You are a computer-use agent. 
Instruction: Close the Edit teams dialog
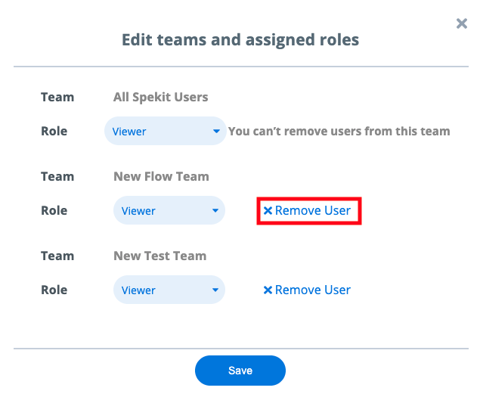click(x=462, y=23)
